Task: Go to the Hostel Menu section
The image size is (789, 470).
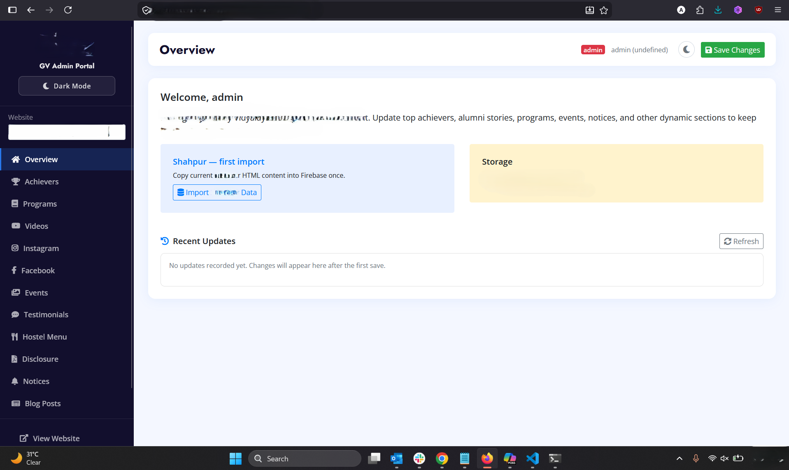Action: click(x=67, y=337)
